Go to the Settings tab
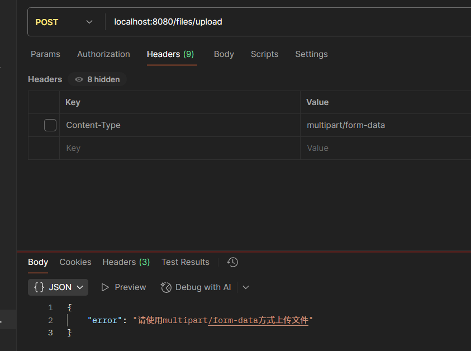This screenshot has height=351, width=471. 311,54
